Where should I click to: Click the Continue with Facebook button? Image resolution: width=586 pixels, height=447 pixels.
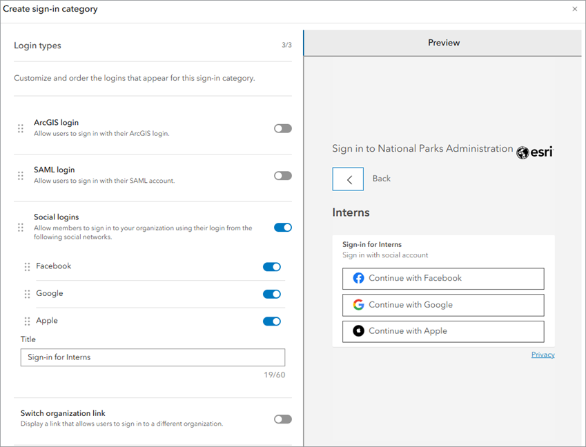tap(443, 278)
